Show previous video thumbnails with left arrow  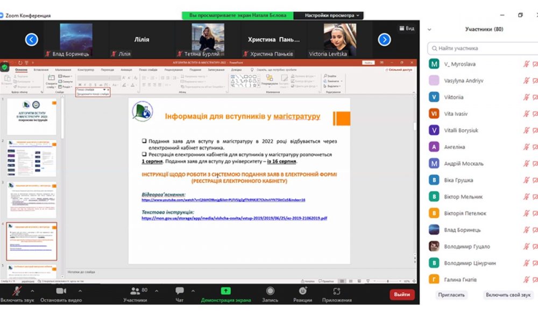(31, 39)
